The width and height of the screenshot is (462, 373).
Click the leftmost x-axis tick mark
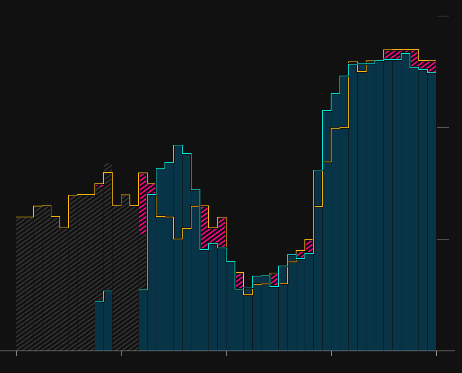16,353
